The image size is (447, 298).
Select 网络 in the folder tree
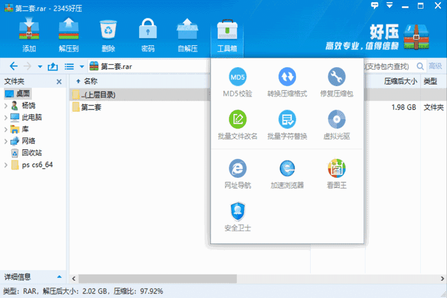23,141
